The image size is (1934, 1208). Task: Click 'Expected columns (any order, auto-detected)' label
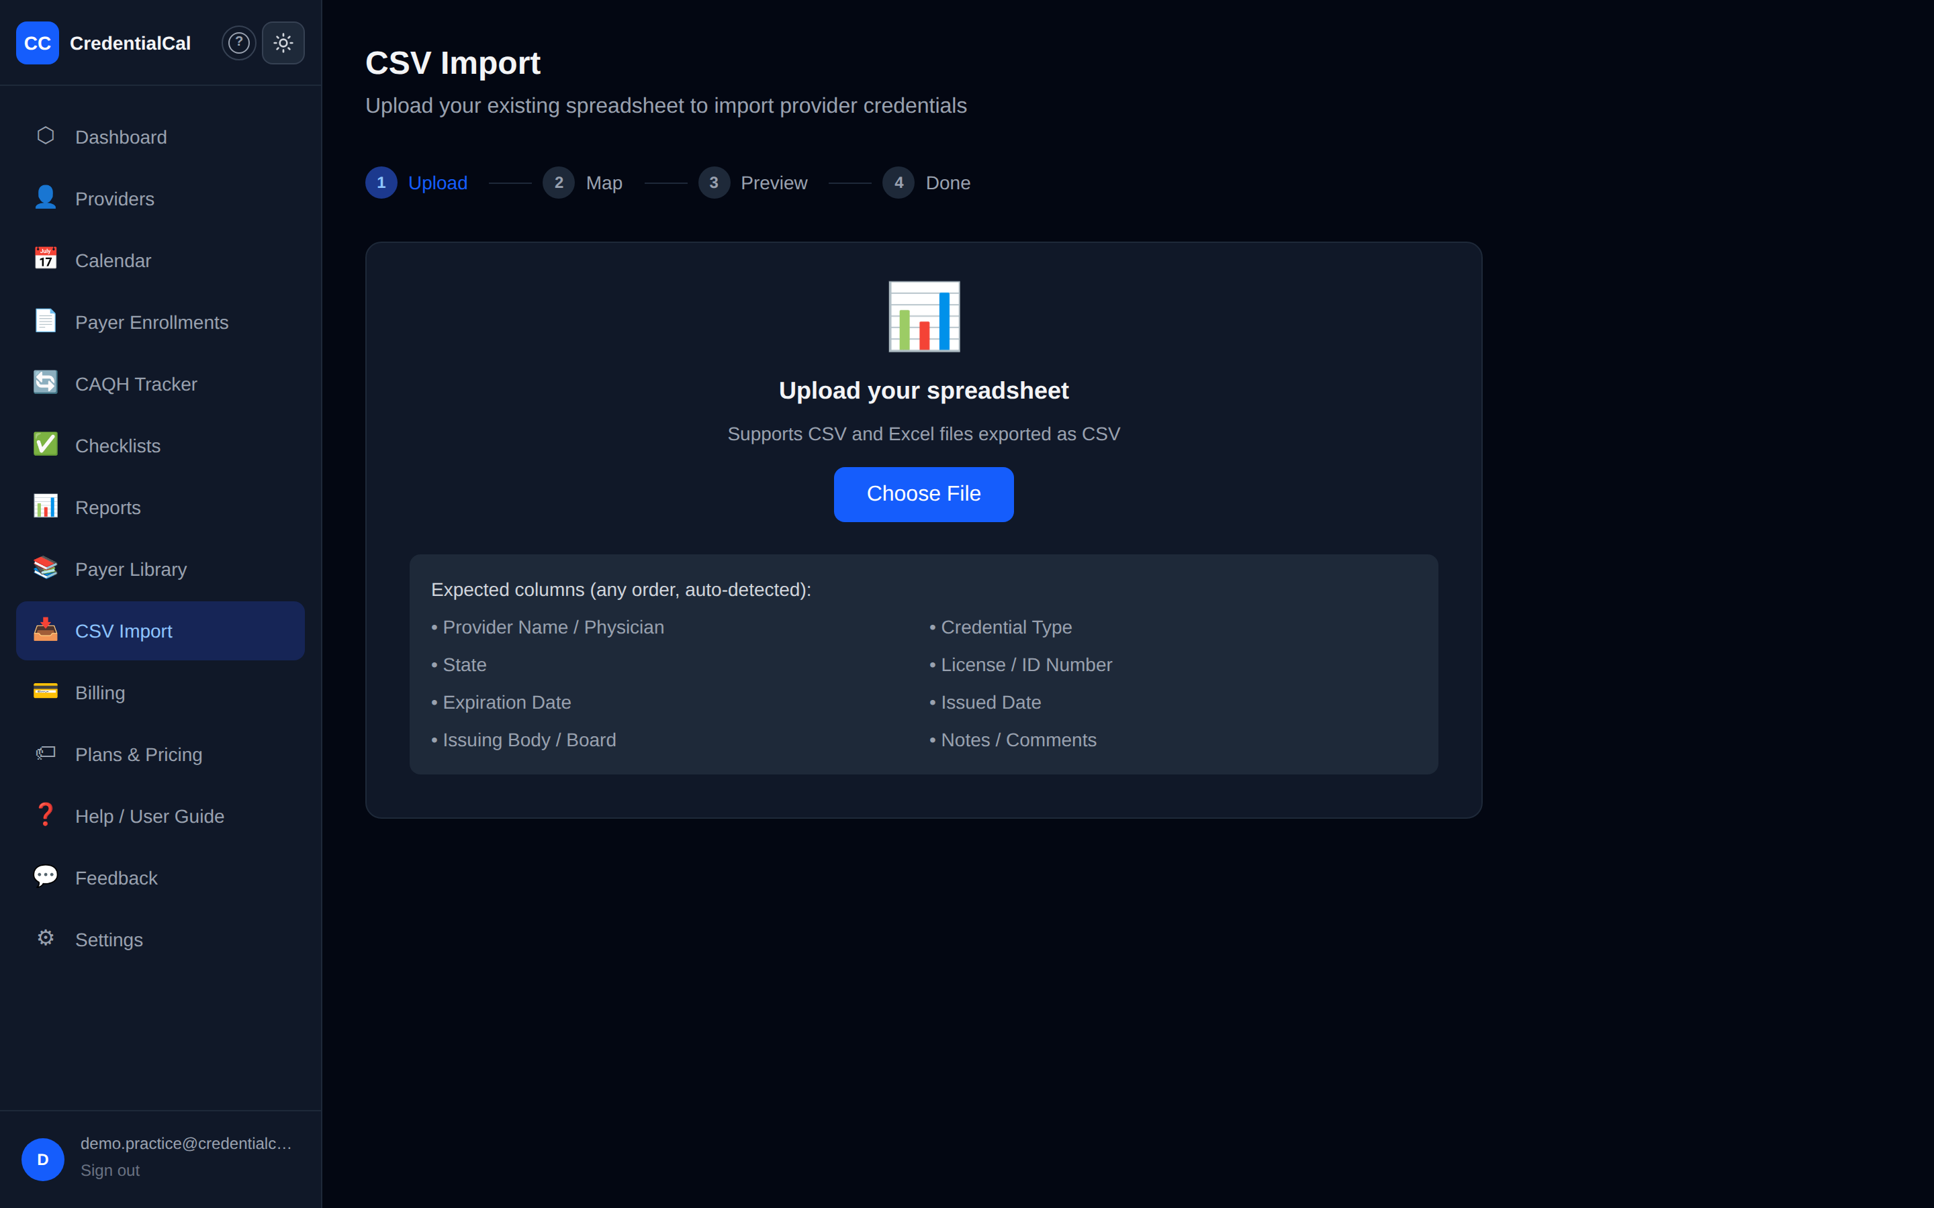coord(621,590)
